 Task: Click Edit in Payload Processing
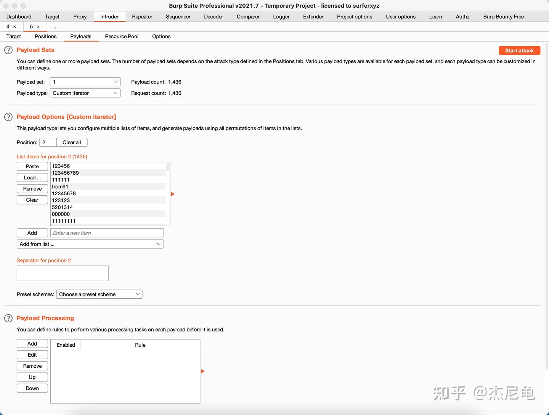[x=32, y=355]
